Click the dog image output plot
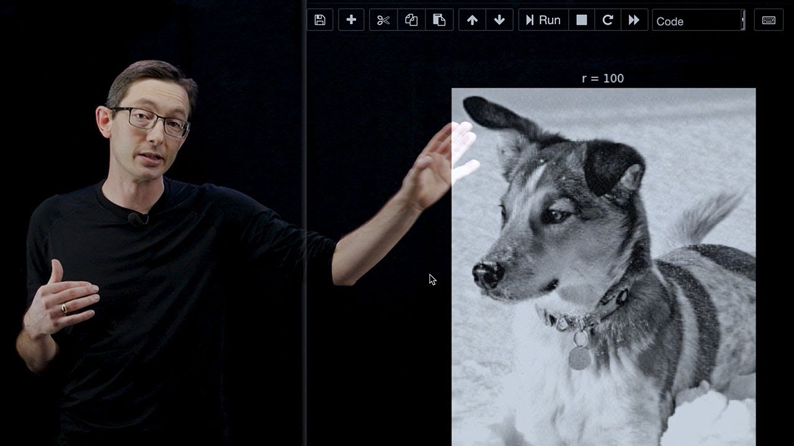Image resolution: width=794 pixels, height=446 pixels. coord(604,267)
